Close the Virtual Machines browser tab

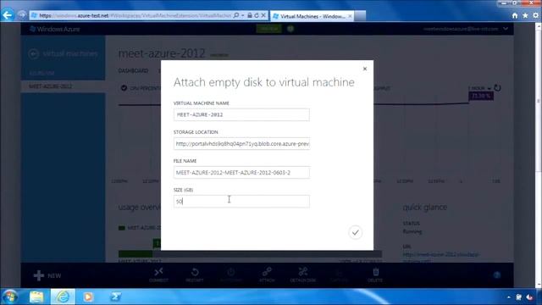pyautogui.click(x=350, y=16)
